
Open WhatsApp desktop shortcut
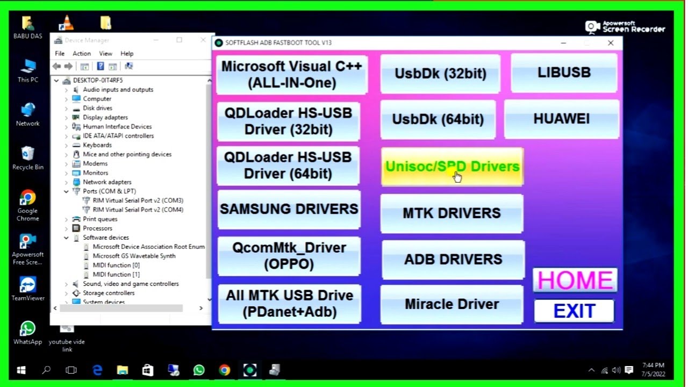tap(27, 333)
